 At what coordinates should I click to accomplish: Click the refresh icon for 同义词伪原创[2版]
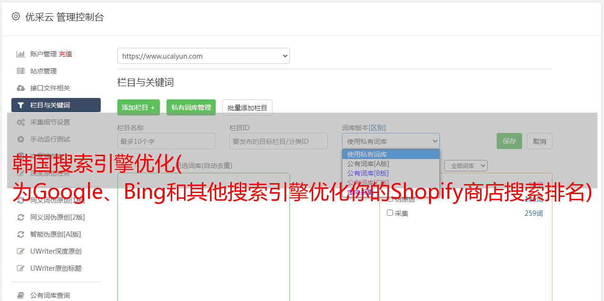(x=21, y=217)
